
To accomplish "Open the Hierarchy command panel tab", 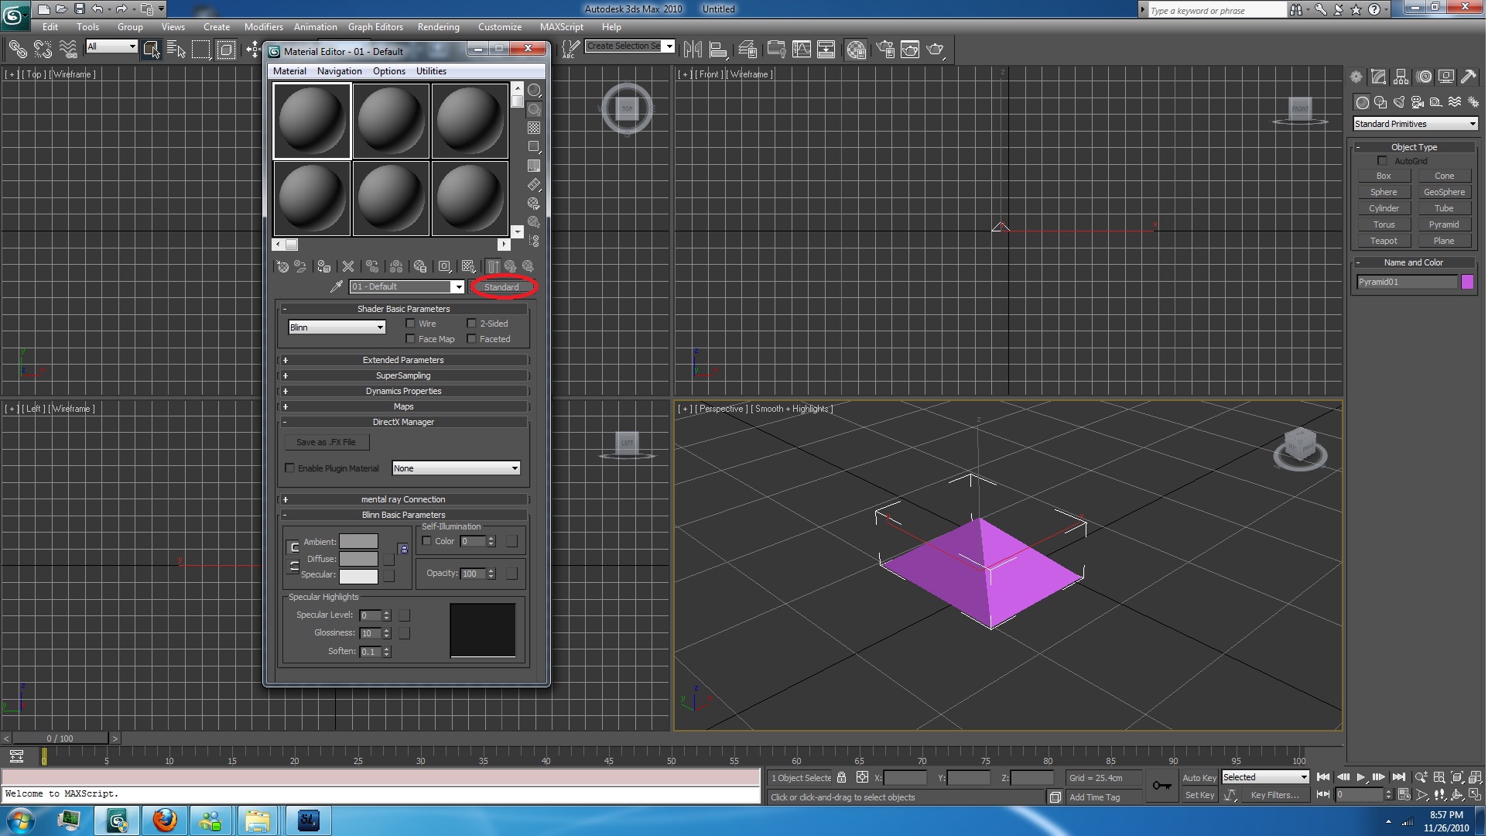I will click(1401, 77).
